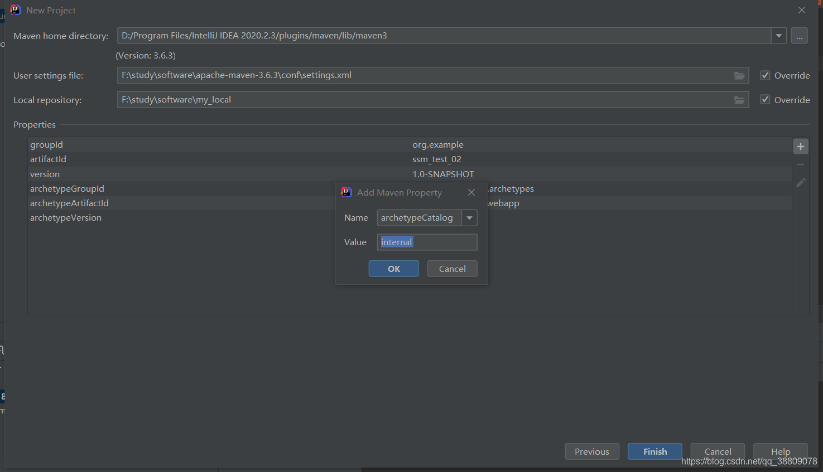This screenshot has width=823, height=472.
Task: Click the Name field showing archetypeCatalog
Action: [420, 218]
